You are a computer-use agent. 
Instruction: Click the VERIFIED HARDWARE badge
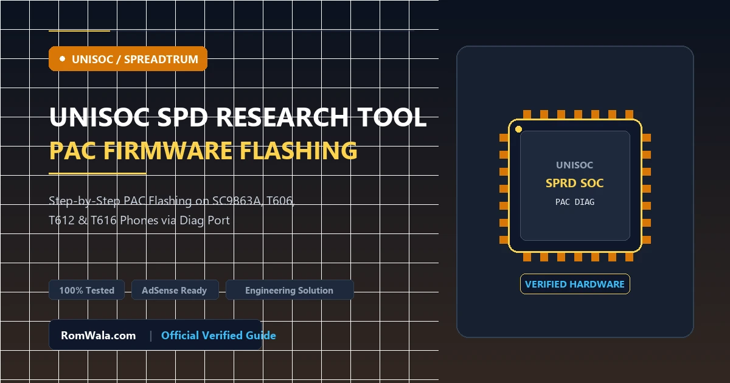(575, 284)
